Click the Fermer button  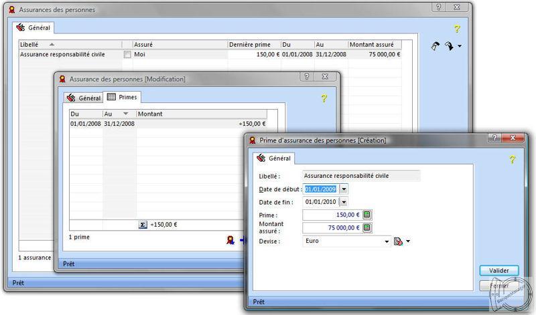click(499, 286)
